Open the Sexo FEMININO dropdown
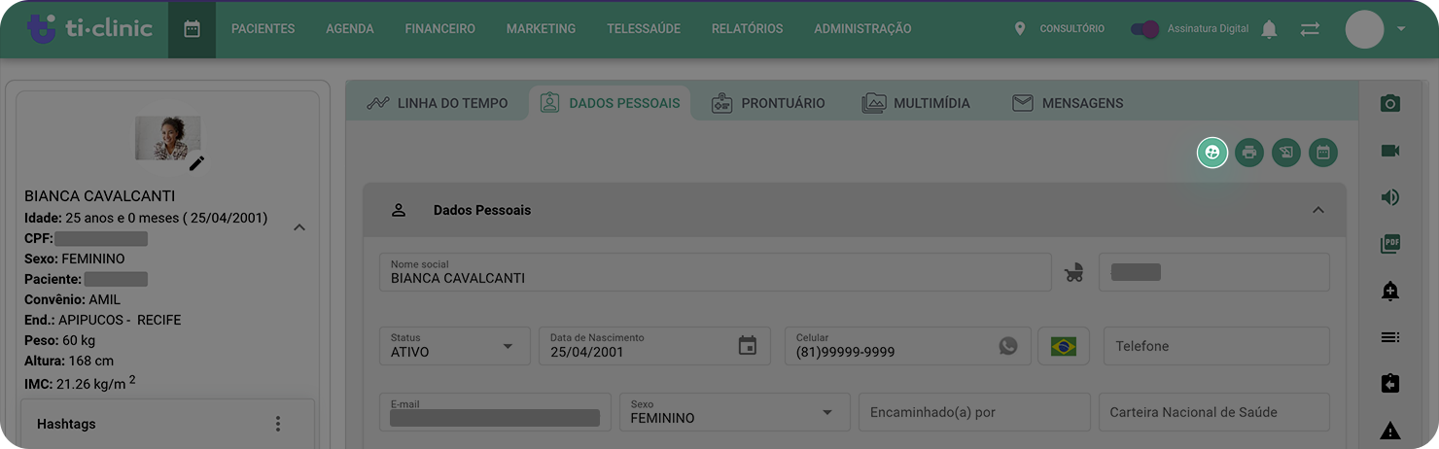1439x449 pixels. pos(734,412)
